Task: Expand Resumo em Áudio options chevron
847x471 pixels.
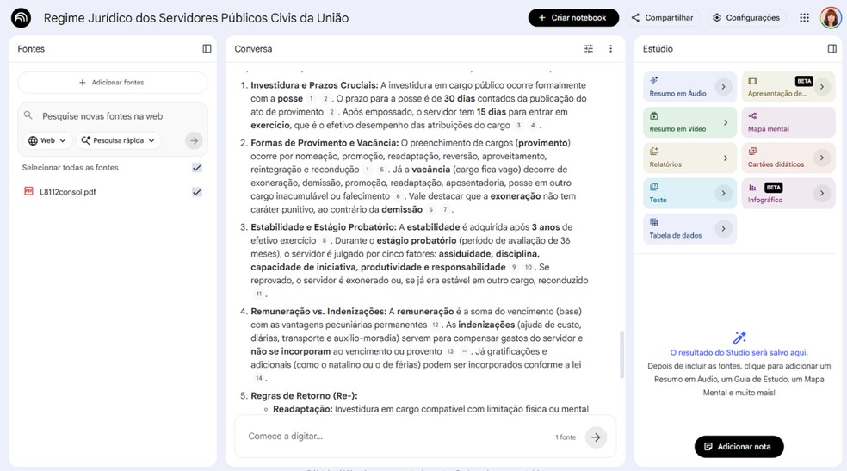Action: click(723, 86)
